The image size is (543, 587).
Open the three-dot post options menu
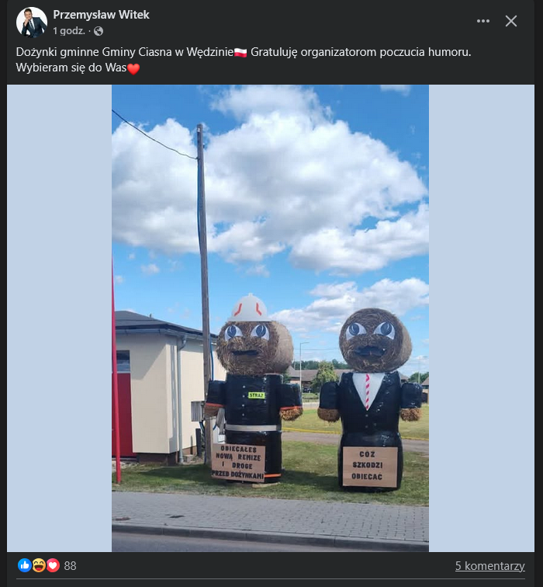(483, 21)
